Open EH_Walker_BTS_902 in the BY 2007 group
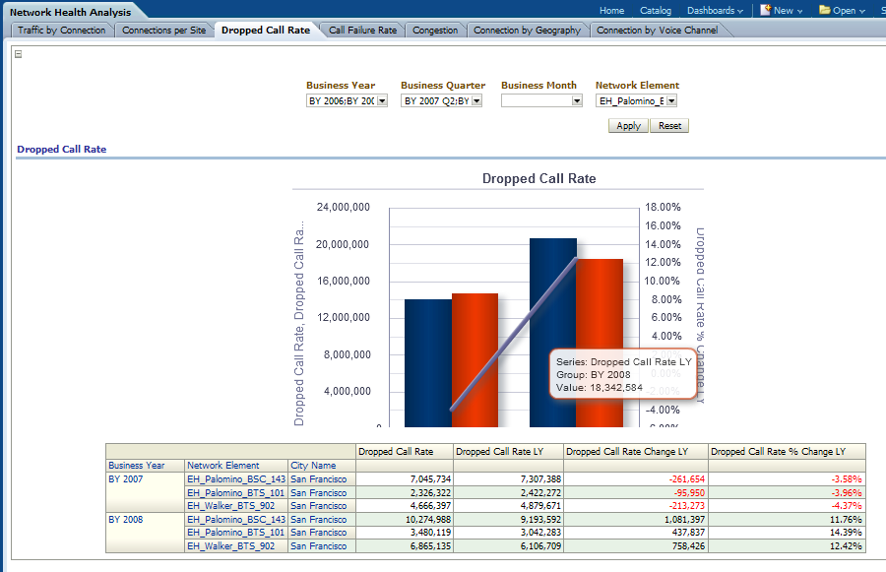 230,505
